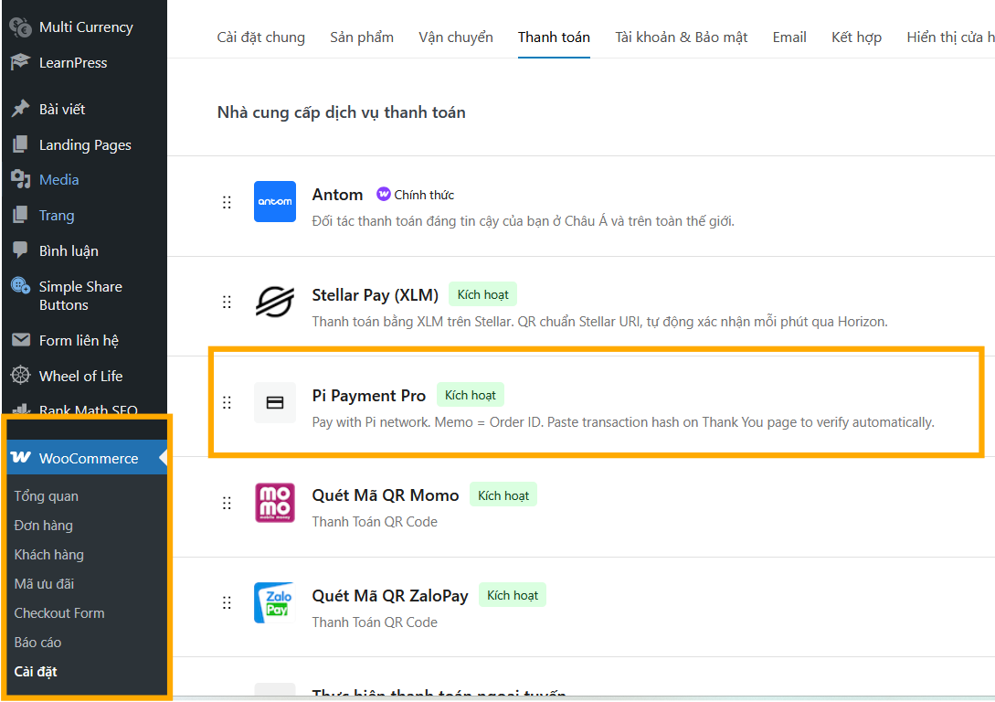Open the Vận chuyển tab
The height and width of the screenshot is (702, 995).
point(456,37)
